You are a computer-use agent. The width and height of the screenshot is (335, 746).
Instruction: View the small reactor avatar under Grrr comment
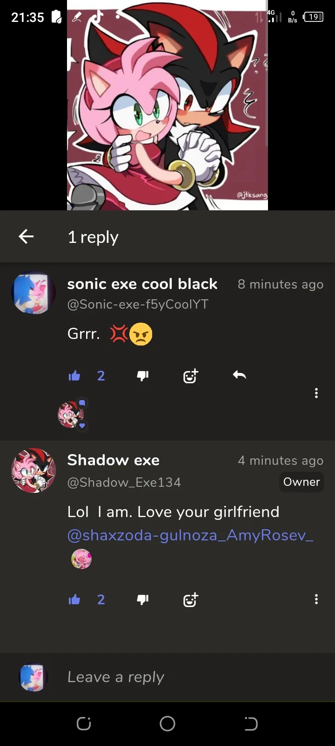point(71,414)
